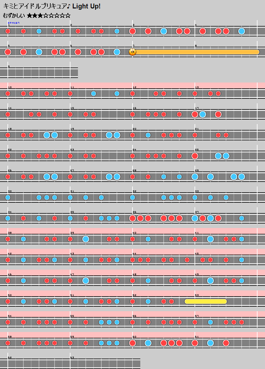
Task: Click the measure 62 number marker
Action: pos(9,357)
